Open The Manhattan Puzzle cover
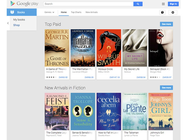 (x=83, y=48)
